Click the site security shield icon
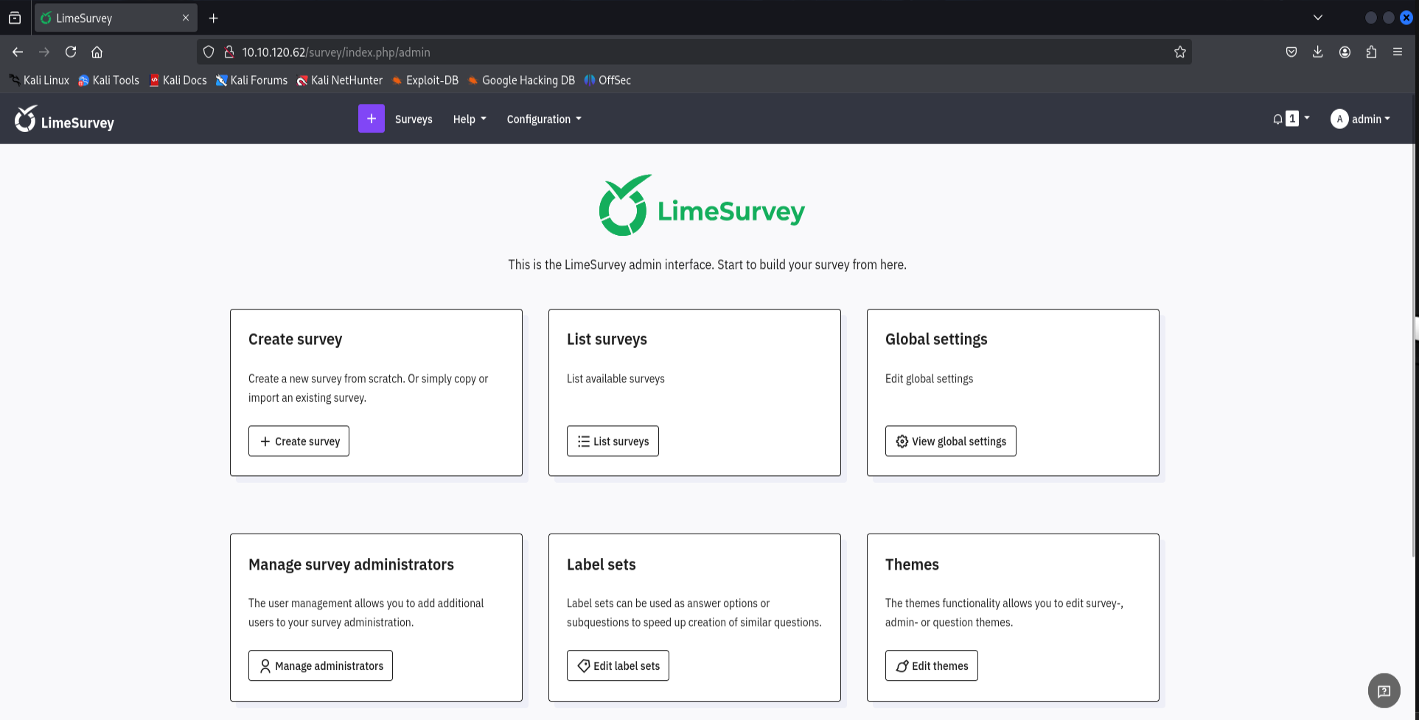Screen dimensions: 1419x720 coord(209,52)
